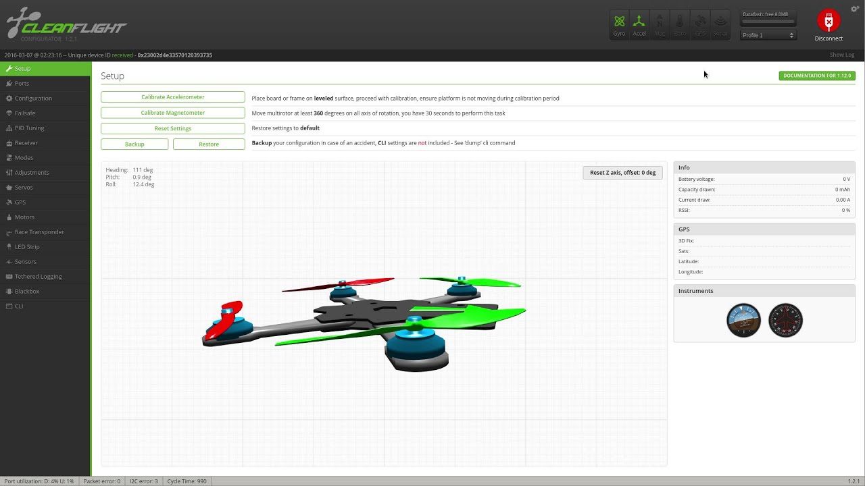The height and width of the screenshot is (486, 865).
Task: Open the Profile 1 dropdown
Action: point(768,35)
